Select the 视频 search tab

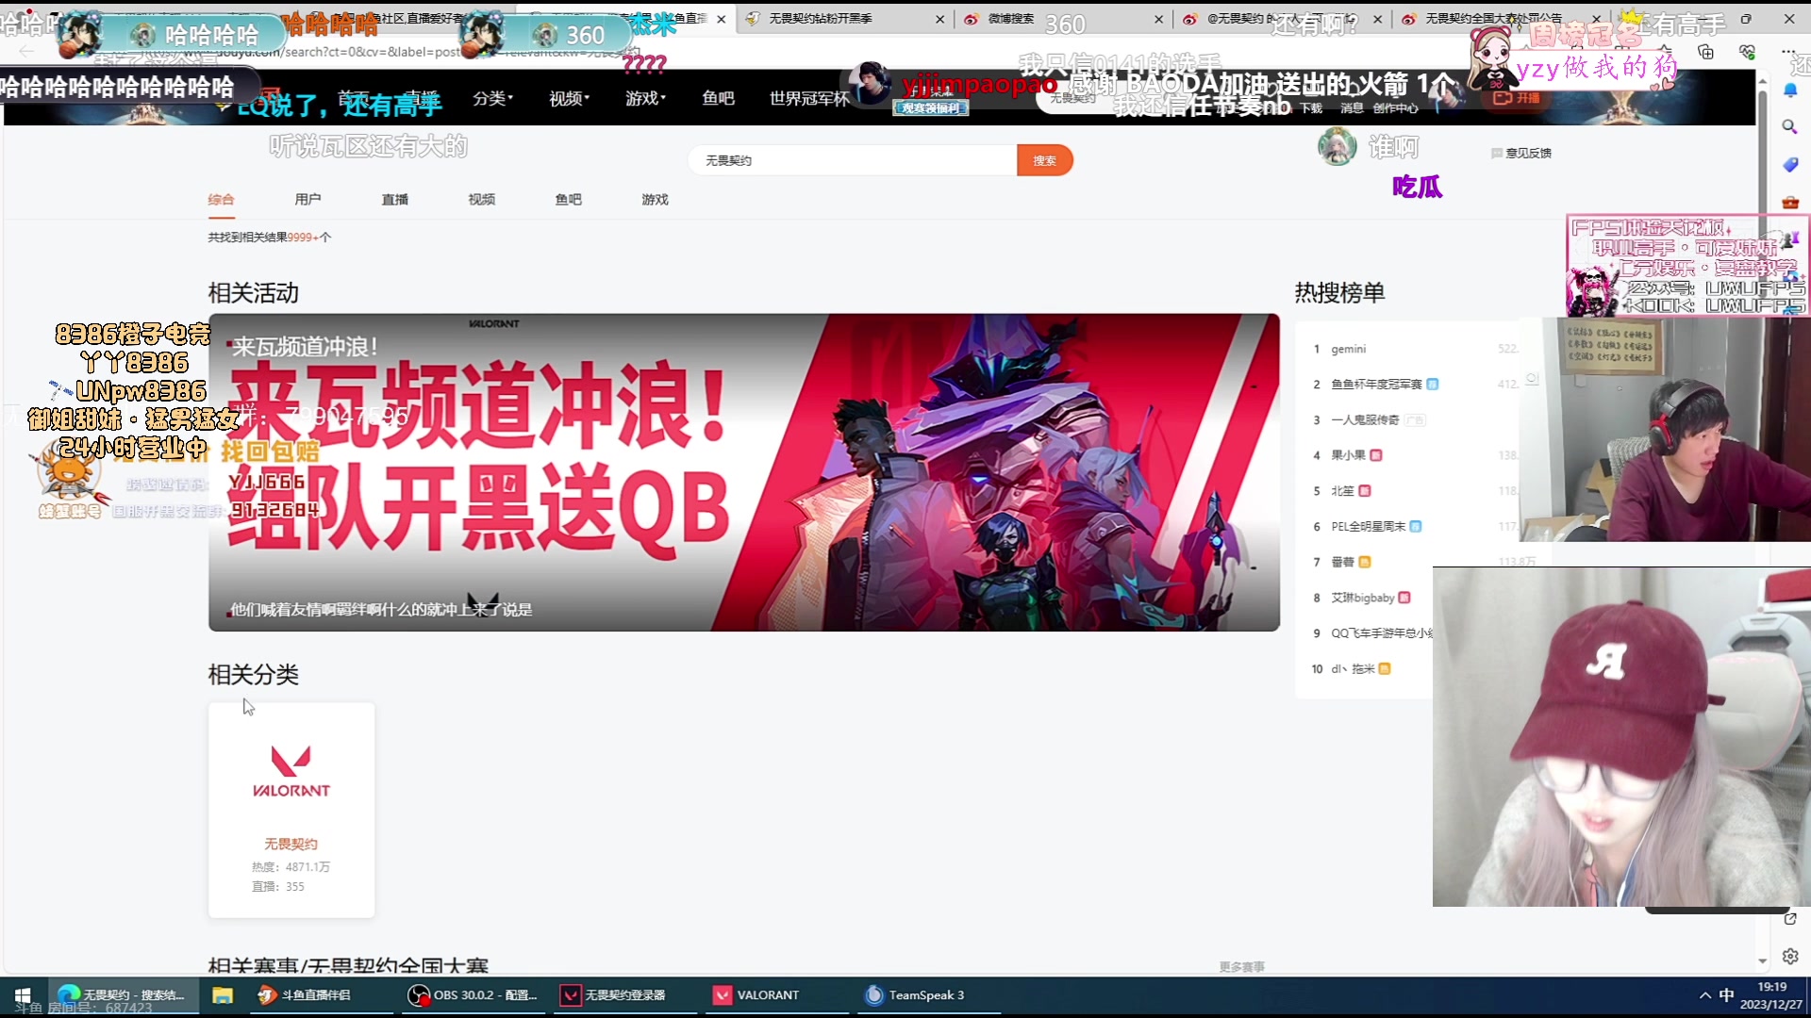coord(481,200)
